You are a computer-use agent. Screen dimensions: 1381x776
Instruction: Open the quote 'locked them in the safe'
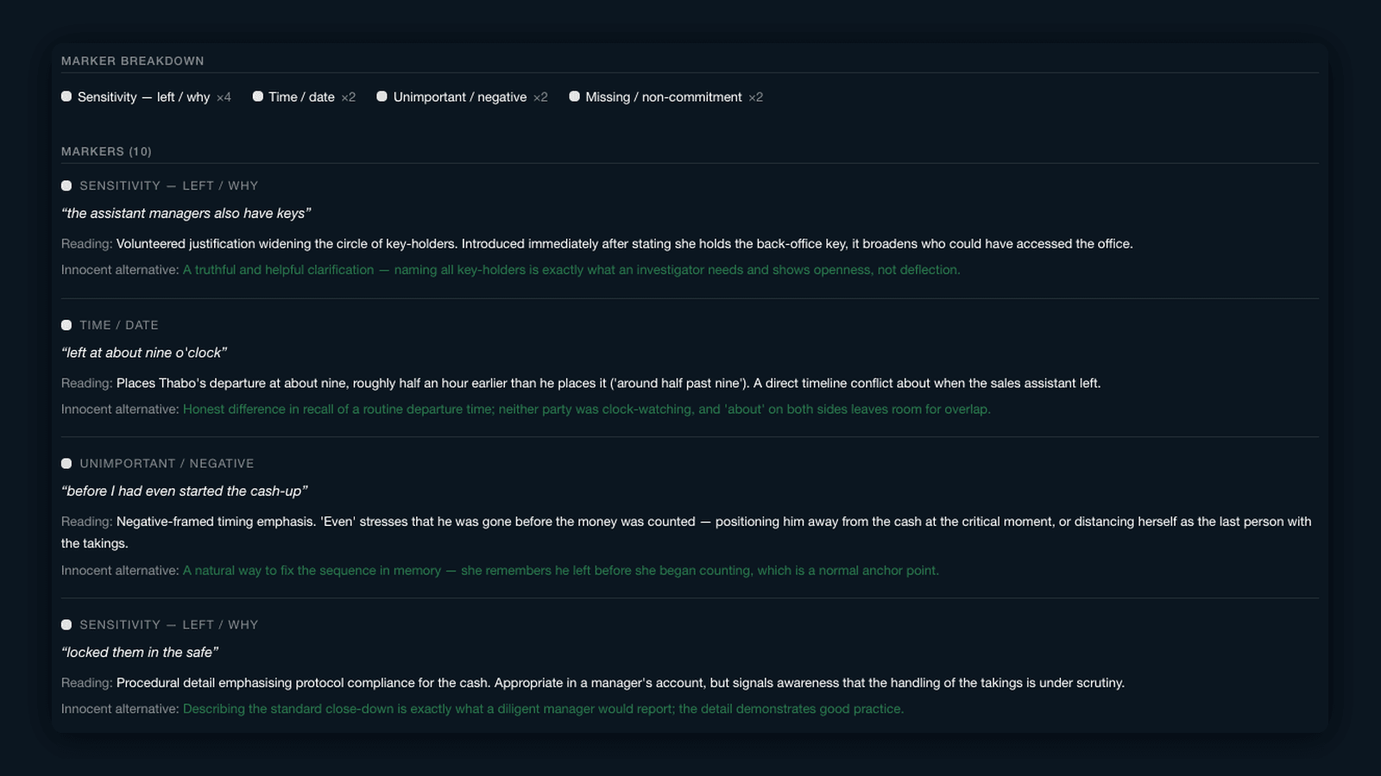[x=140, y=652]
